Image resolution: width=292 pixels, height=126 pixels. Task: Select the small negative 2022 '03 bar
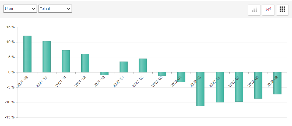coord(162,74)
